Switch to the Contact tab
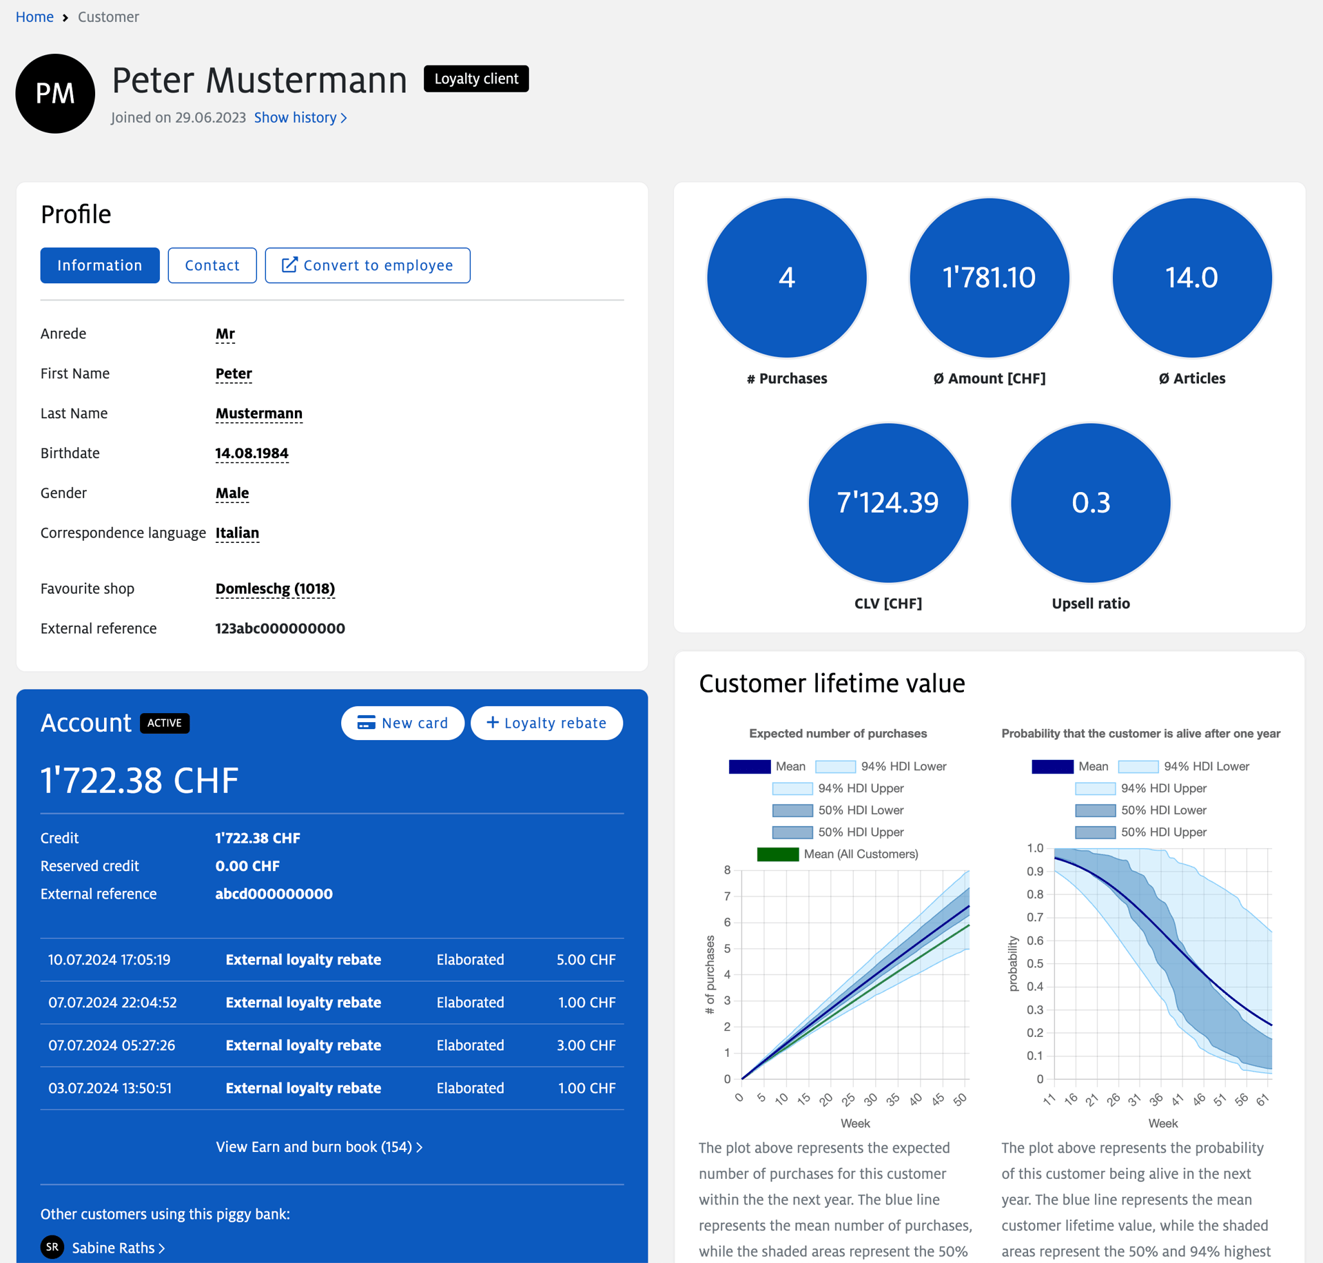The width and height of the screenshot is (1323, 1263). (x=212, y=265)
